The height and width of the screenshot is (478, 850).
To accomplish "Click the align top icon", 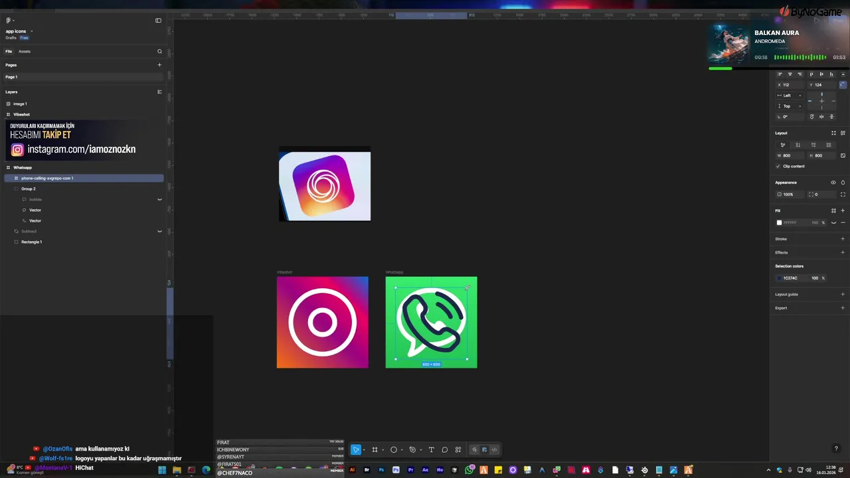I will pos(811,74).
